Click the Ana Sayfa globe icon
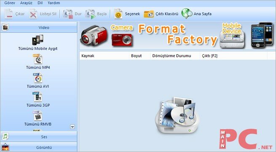Viewport: 276px width, 152px height. [x=187, y=14]
